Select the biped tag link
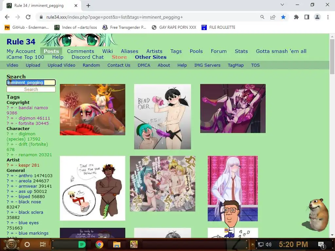The width and height of the screenshot is (335, 251). (x=24, y=196)
